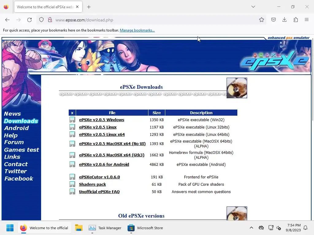Click the '1350 KB' size cell

(157, 120)
